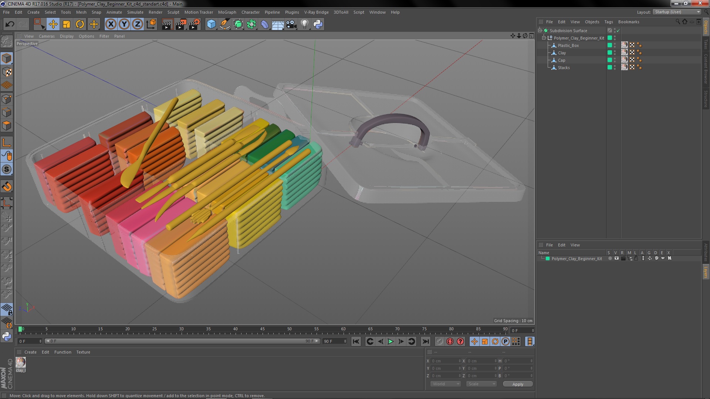Click the Make Editable icon in left sidebar

point(7,41)
